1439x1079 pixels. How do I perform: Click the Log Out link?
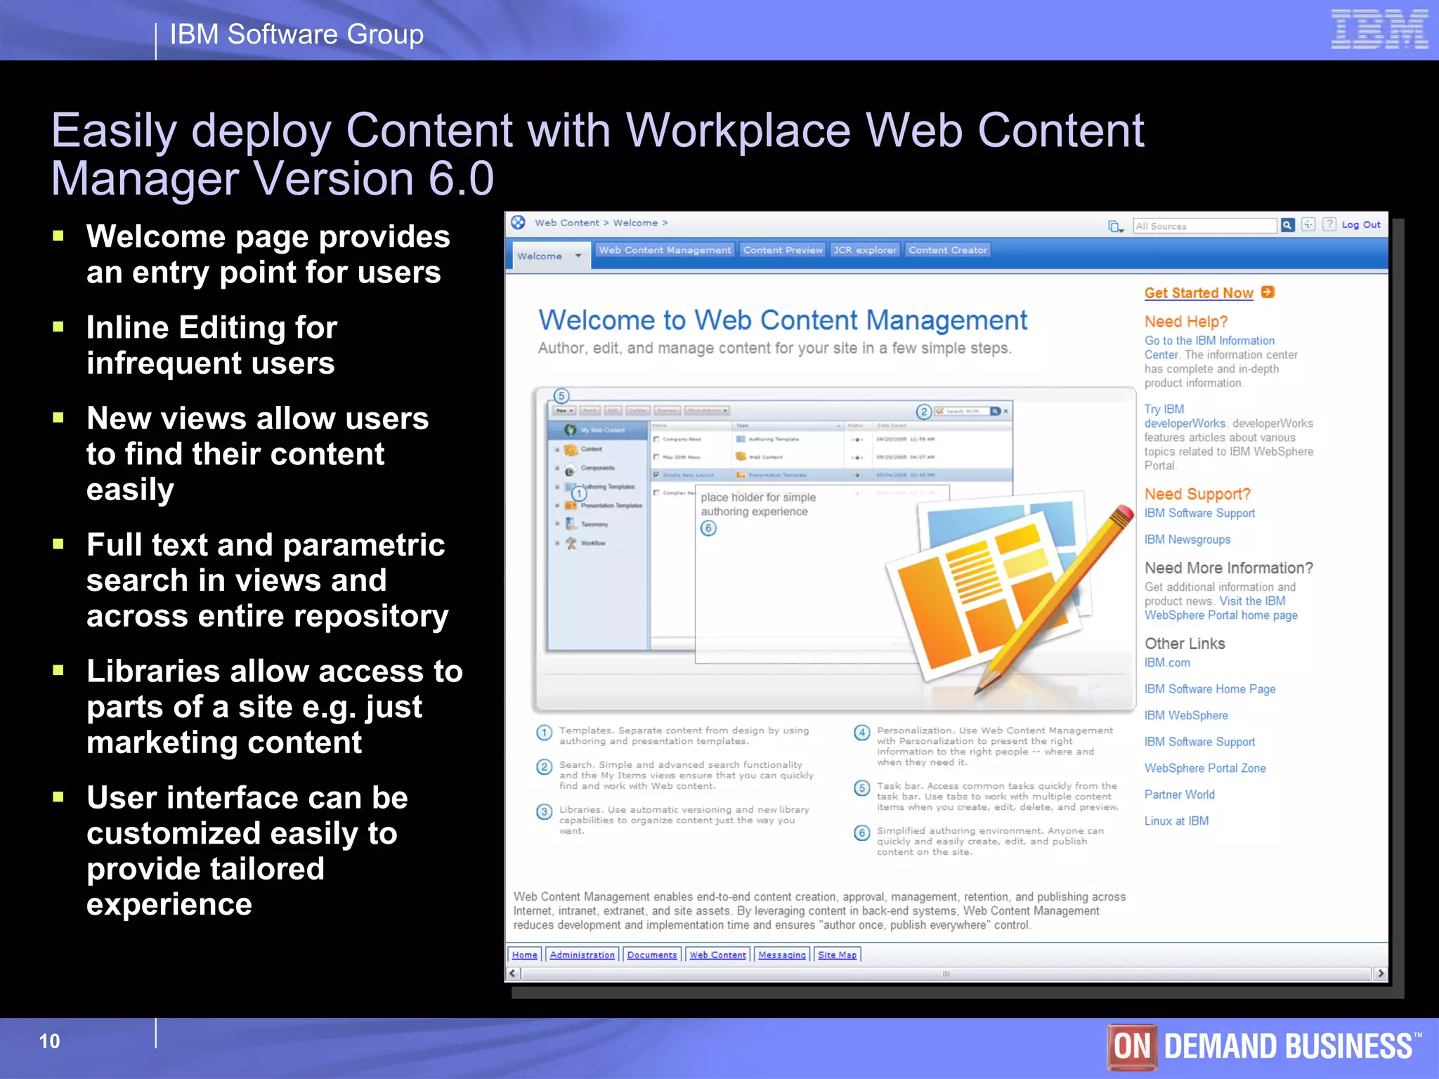[1361, 225]
